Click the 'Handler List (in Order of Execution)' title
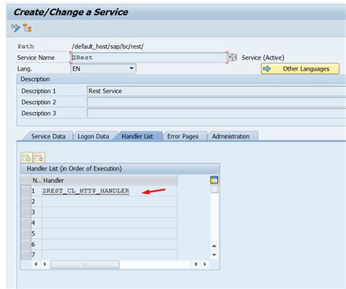This screenshot has width=346, height=289. pos(74,169)
